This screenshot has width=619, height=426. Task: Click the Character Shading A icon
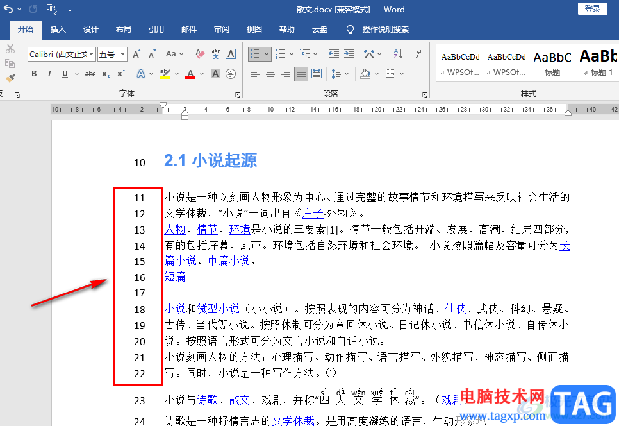215,74
